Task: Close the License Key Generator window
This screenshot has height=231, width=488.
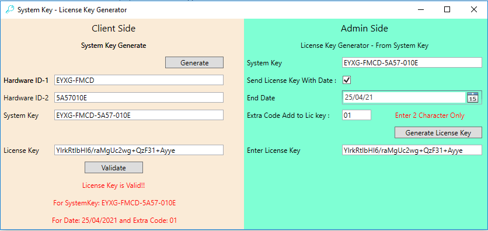Action: (x=473, y=10)
